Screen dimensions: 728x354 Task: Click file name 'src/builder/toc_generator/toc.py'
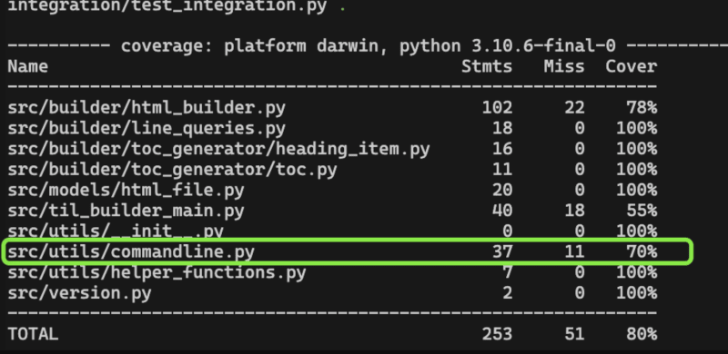tap(172, 170)
